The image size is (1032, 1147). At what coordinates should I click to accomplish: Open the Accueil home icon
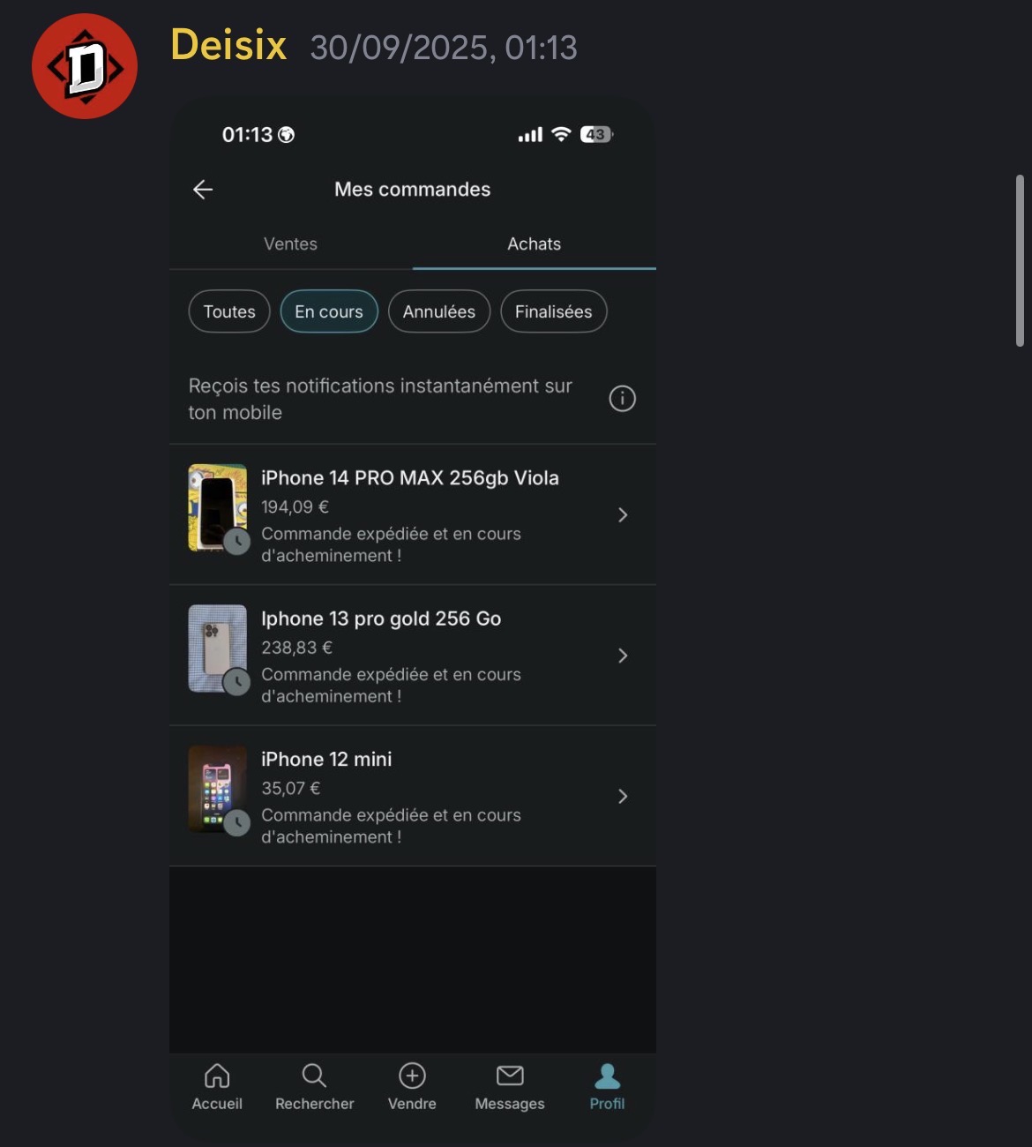tap(217, 1076)
